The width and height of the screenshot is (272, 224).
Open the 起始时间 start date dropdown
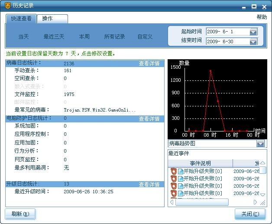253,32
